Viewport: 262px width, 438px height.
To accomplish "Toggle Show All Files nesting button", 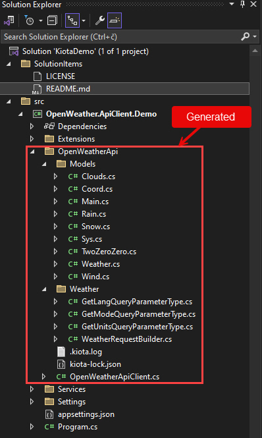I will point(72,20).
